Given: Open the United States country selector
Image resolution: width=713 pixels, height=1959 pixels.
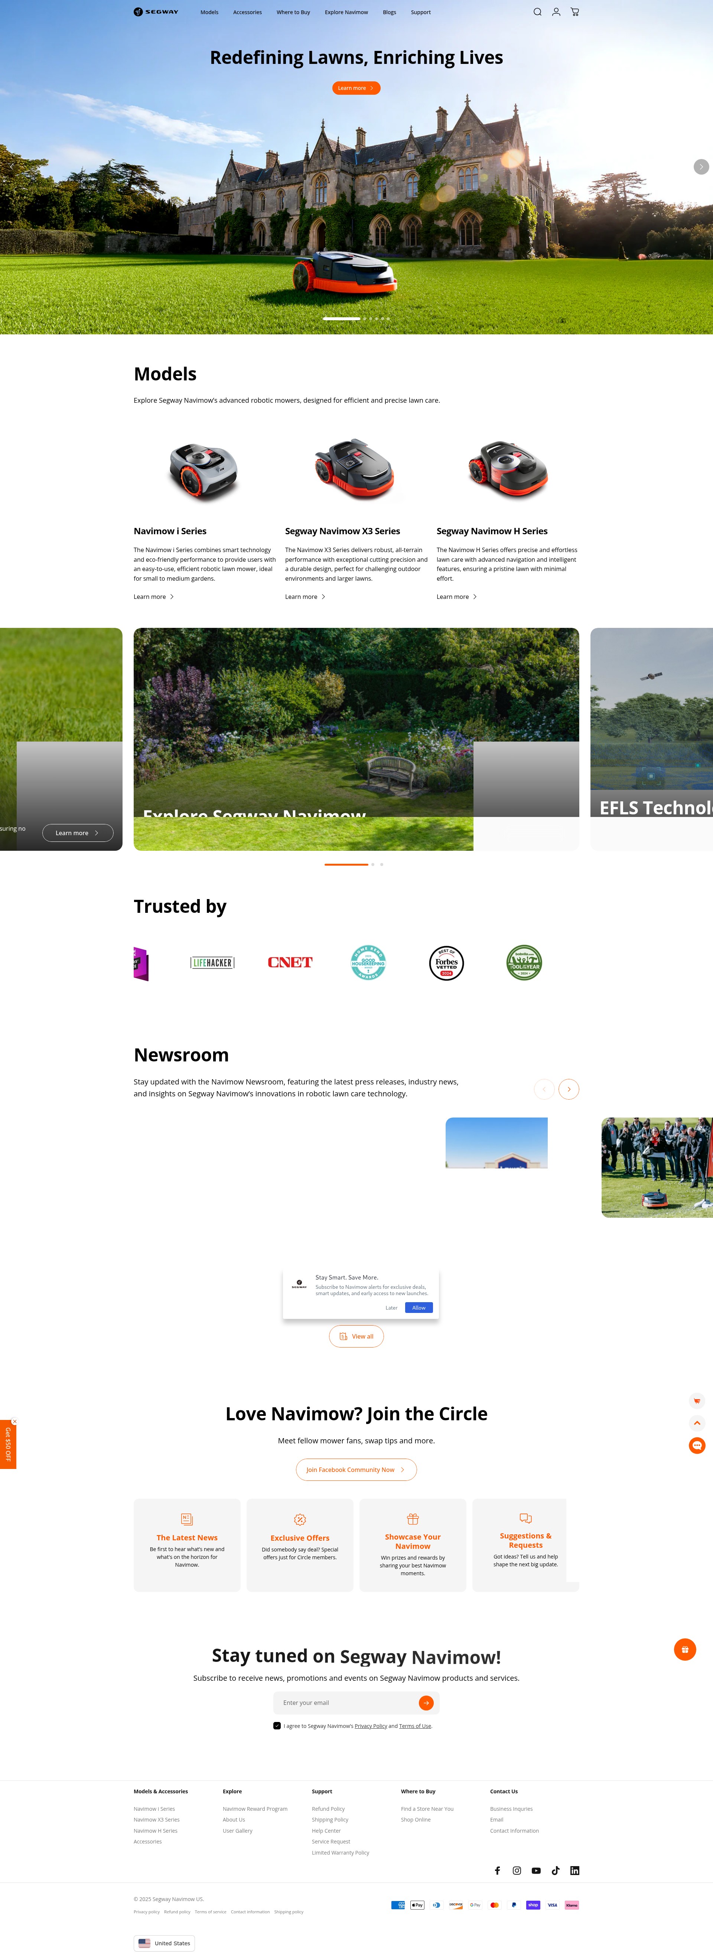Looking at the screenshot, I should click(164, 1943).
